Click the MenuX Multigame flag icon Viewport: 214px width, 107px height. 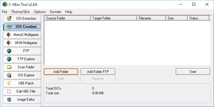9,35
